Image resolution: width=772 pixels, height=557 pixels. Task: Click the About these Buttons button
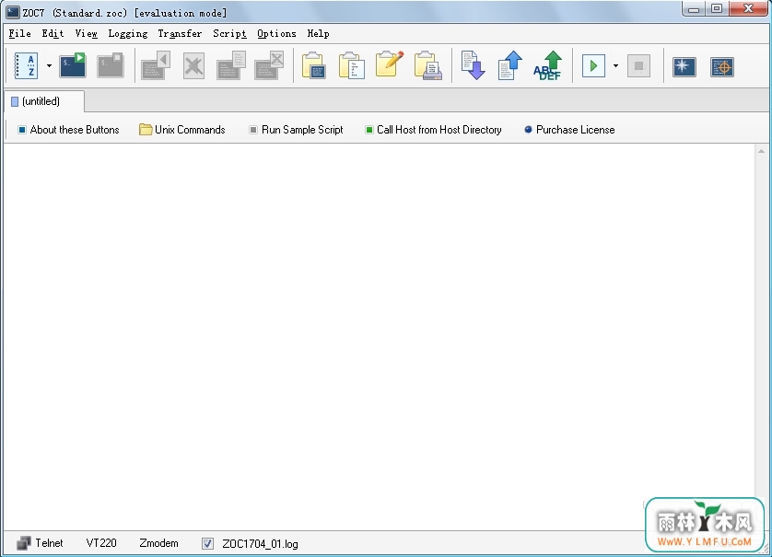pyautogui.click(x=68, y=130)
